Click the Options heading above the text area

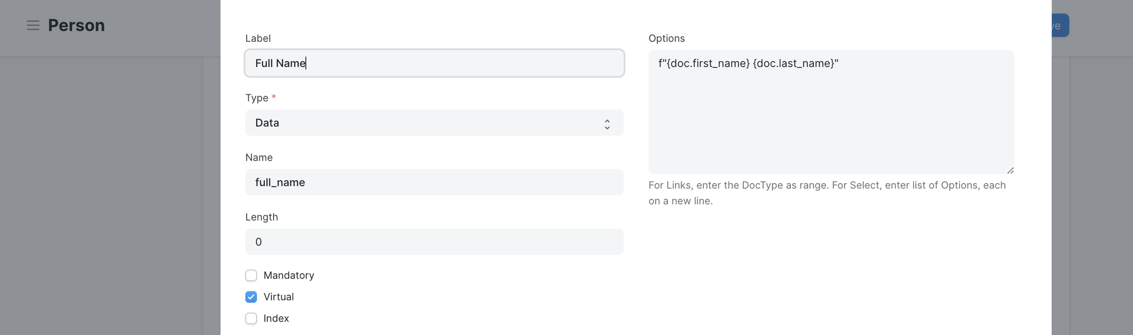[666, 38]
